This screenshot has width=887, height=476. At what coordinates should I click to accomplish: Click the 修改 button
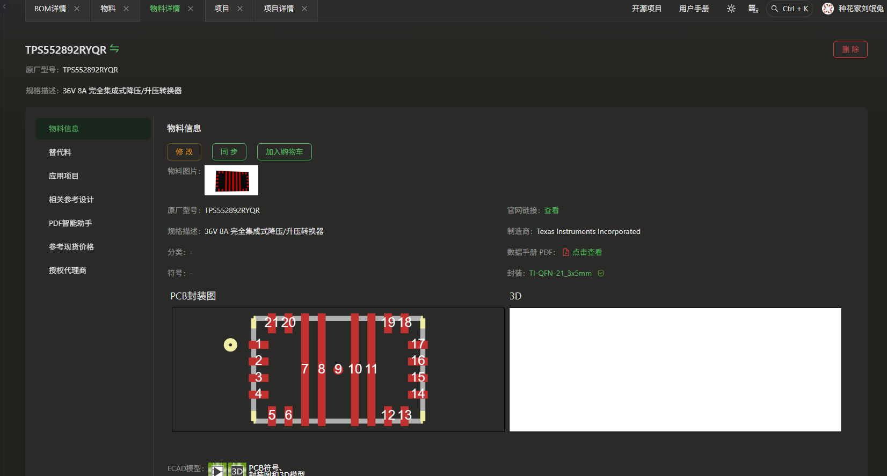tap(184, 152)
